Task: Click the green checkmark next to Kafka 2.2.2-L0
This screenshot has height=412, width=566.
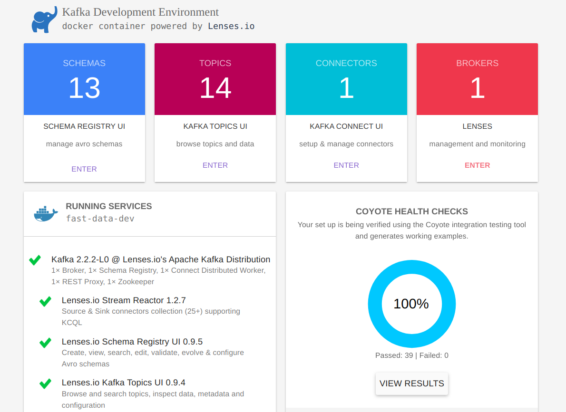Action: point(34,260)
